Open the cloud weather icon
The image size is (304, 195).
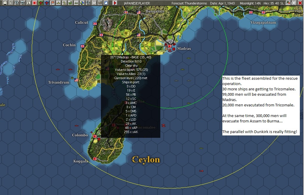106,3
